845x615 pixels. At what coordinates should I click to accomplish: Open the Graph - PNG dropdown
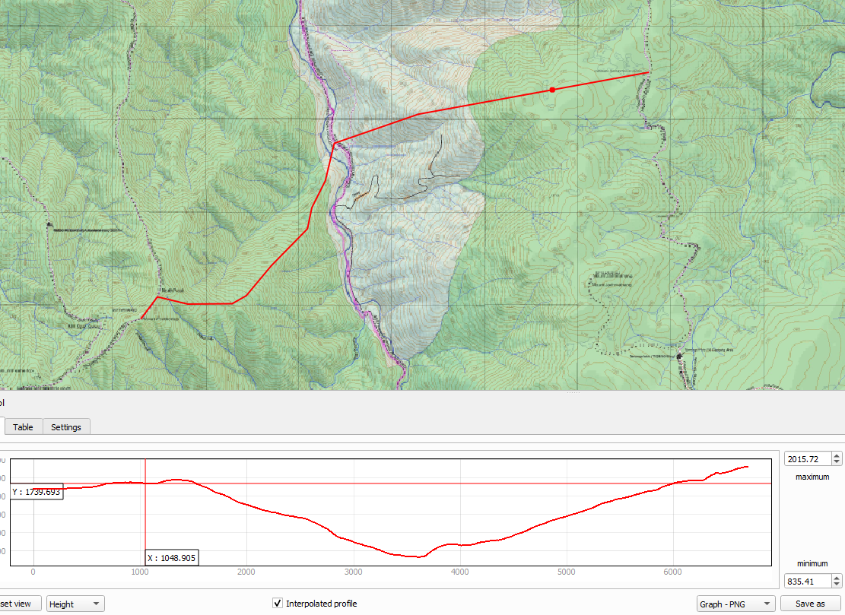coord(735,604)
